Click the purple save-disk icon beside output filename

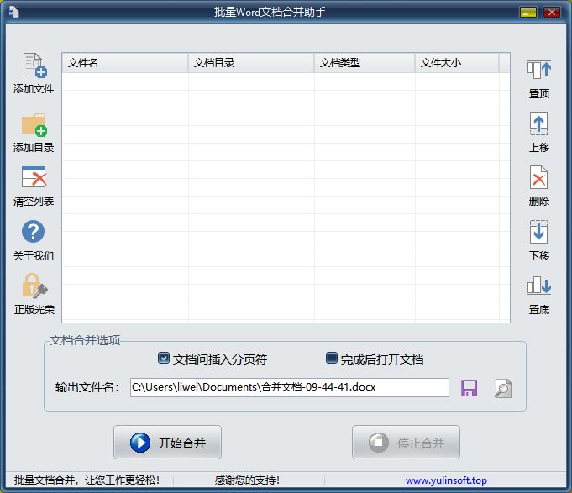pyautogui.click(x=469, y=388)
